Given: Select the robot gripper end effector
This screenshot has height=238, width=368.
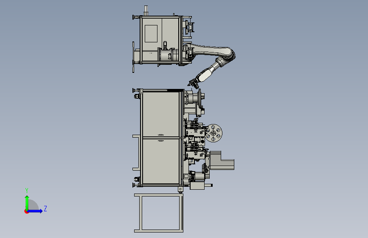Looking at the screenshot, I should click(193, 84).
